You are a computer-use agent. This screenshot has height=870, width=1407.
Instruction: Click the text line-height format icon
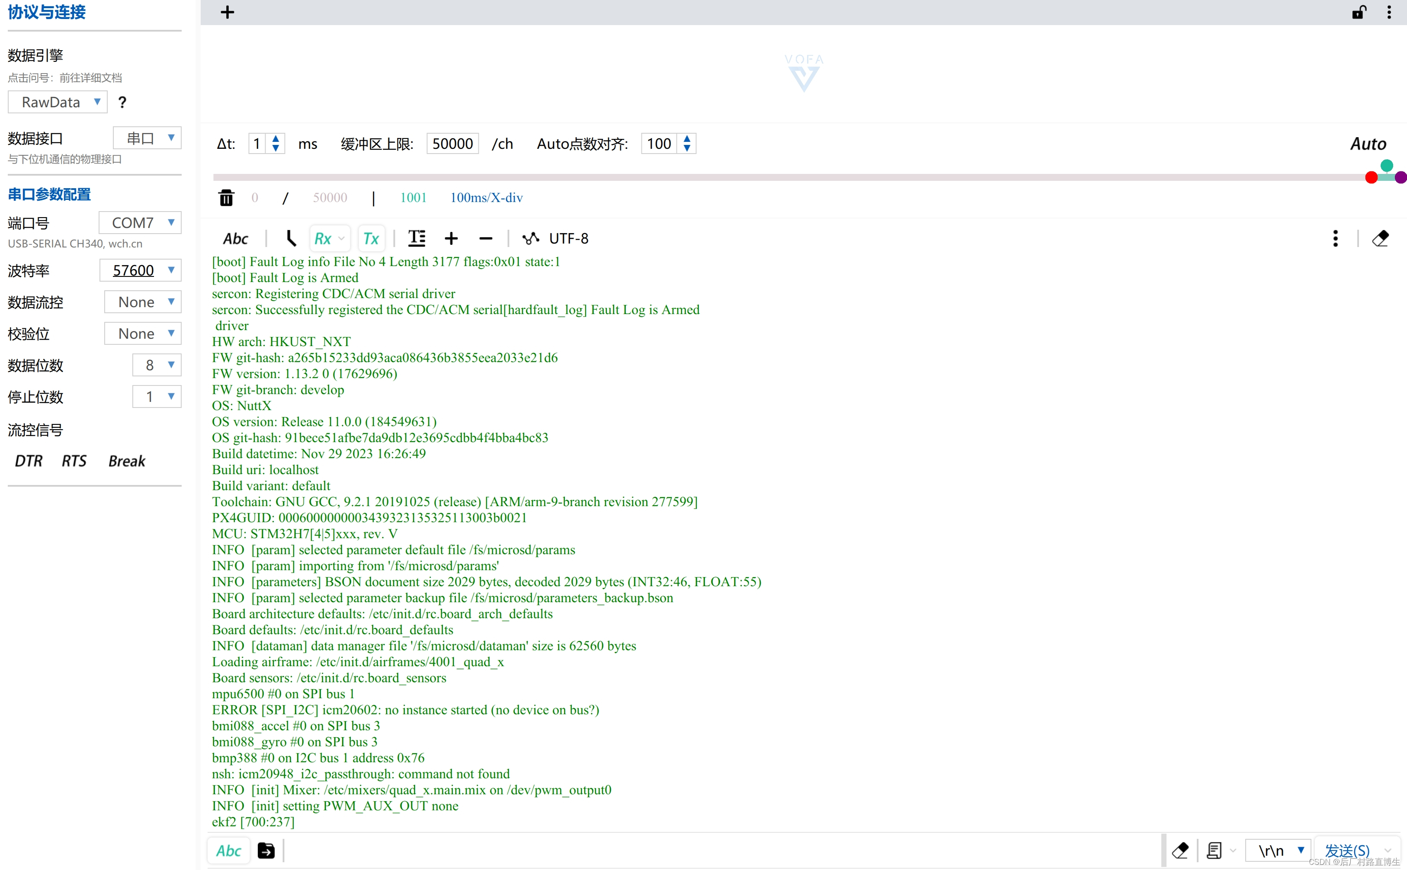click(x=417, y=238)
